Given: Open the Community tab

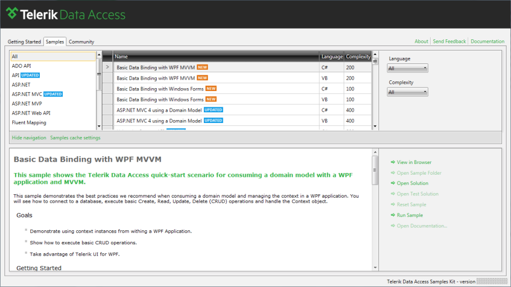Looking at the screenshot, I should [81, 42].
